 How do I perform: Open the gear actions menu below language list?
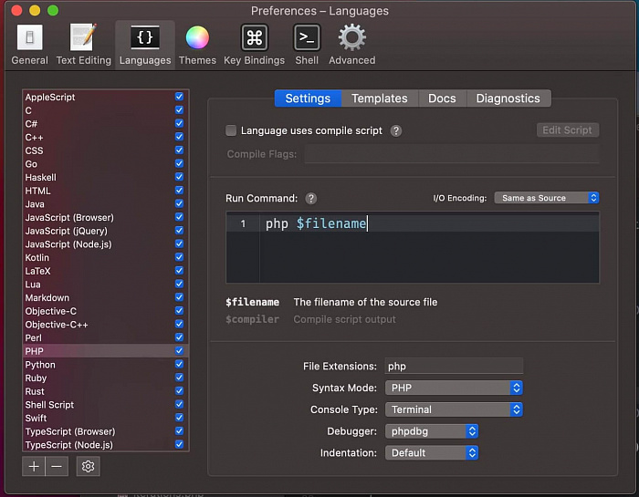pos(88,466)
